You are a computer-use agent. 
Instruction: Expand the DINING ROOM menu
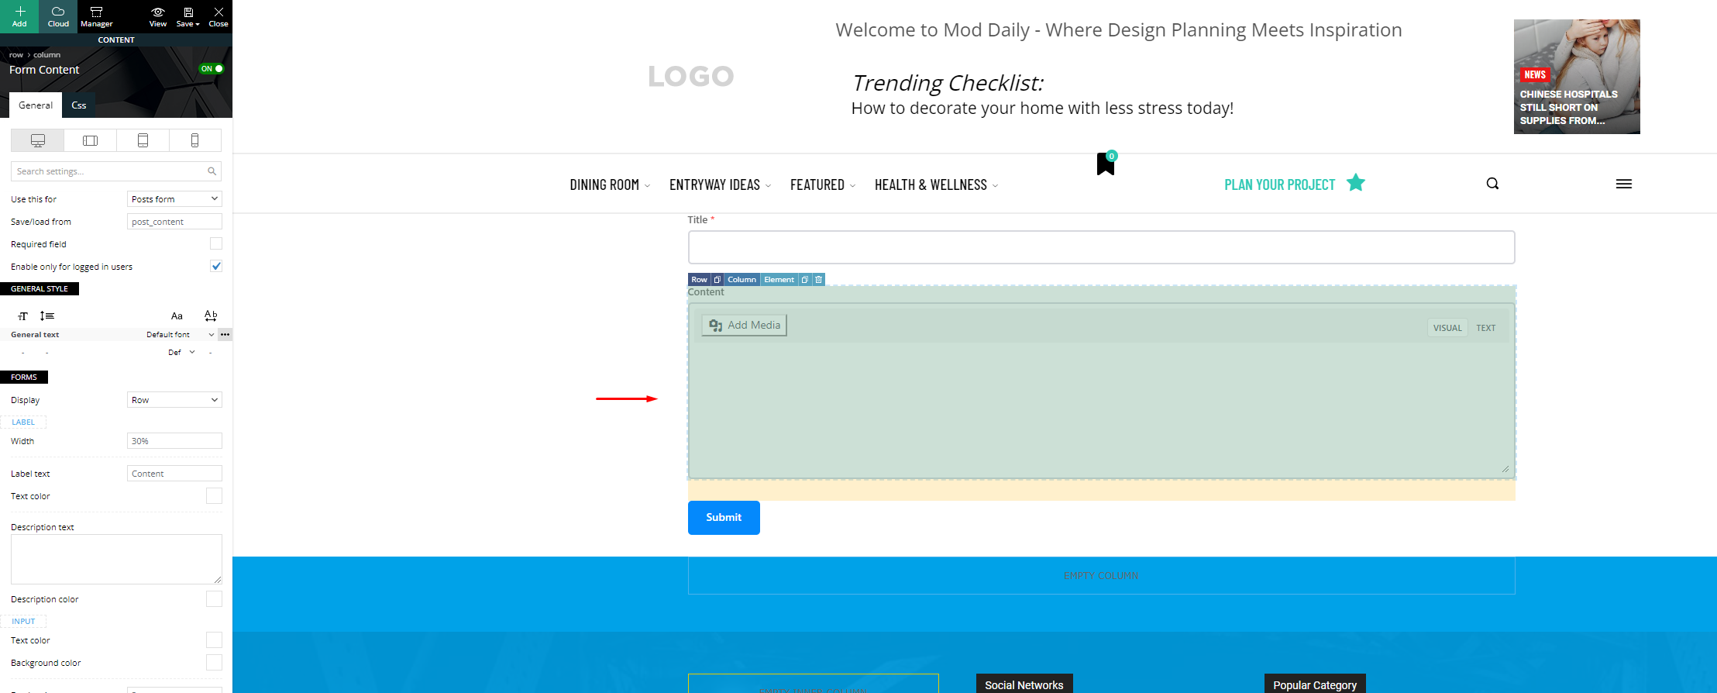(x=610, y=185)
